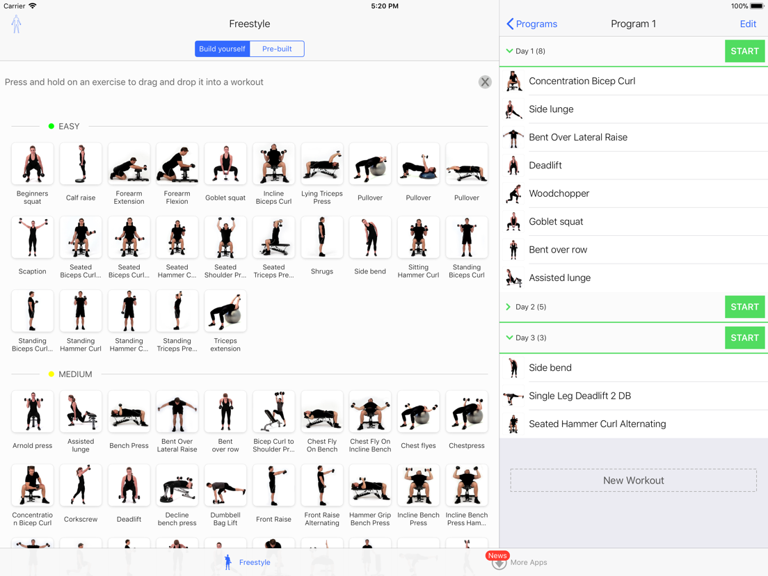This screenshot has width=768, height=576.
Task: Choose the Arnold press exercise icon
Action: tap(32, 411)
